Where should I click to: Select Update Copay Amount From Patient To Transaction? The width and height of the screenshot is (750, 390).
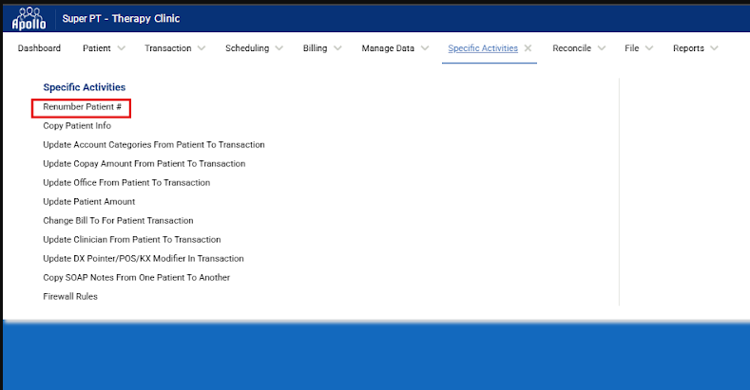144,164
